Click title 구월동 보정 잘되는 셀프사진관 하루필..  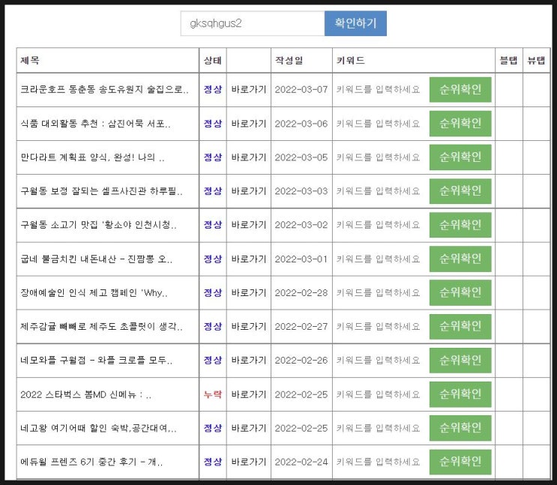click(x=102, y=191)
